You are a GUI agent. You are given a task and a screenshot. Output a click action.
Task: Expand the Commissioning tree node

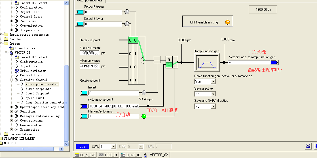[x=12, y=120]
